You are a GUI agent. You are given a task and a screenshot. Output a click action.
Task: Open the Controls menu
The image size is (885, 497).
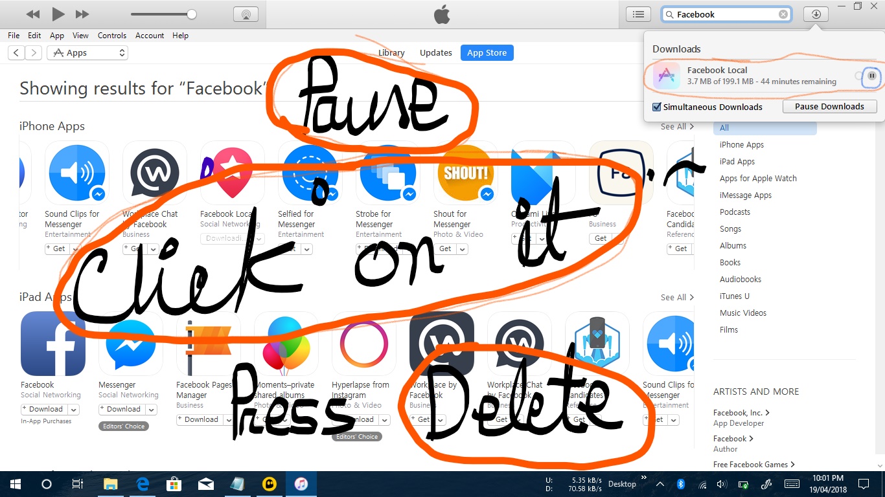pos(112,36)
